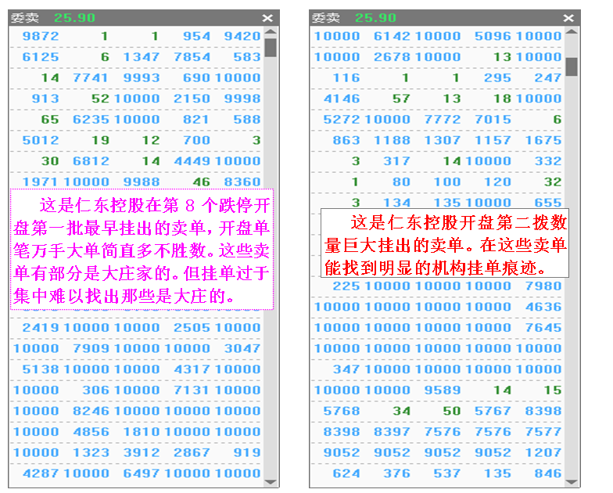Screen dimensions: 613x493
Task: Select the order cell 7645
Action: click(543, 327)
